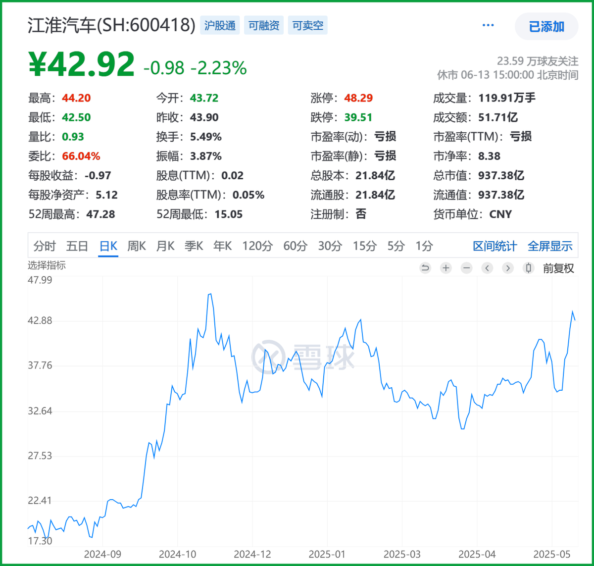Select the 季K tab
The image size is (594, 566).
coord(194,246)
